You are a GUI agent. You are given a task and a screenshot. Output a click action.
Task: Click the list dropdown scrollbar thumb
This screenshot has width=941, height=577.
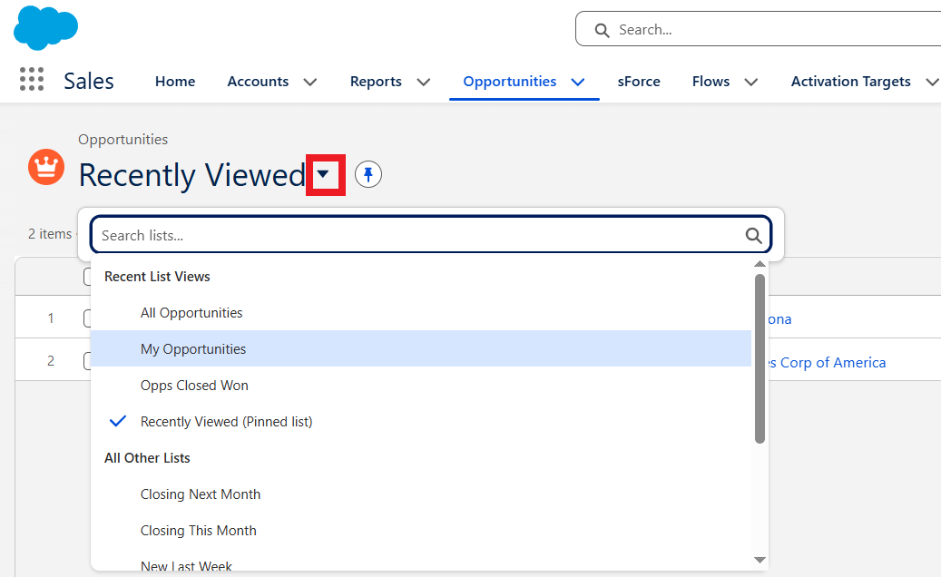point(760,358)
